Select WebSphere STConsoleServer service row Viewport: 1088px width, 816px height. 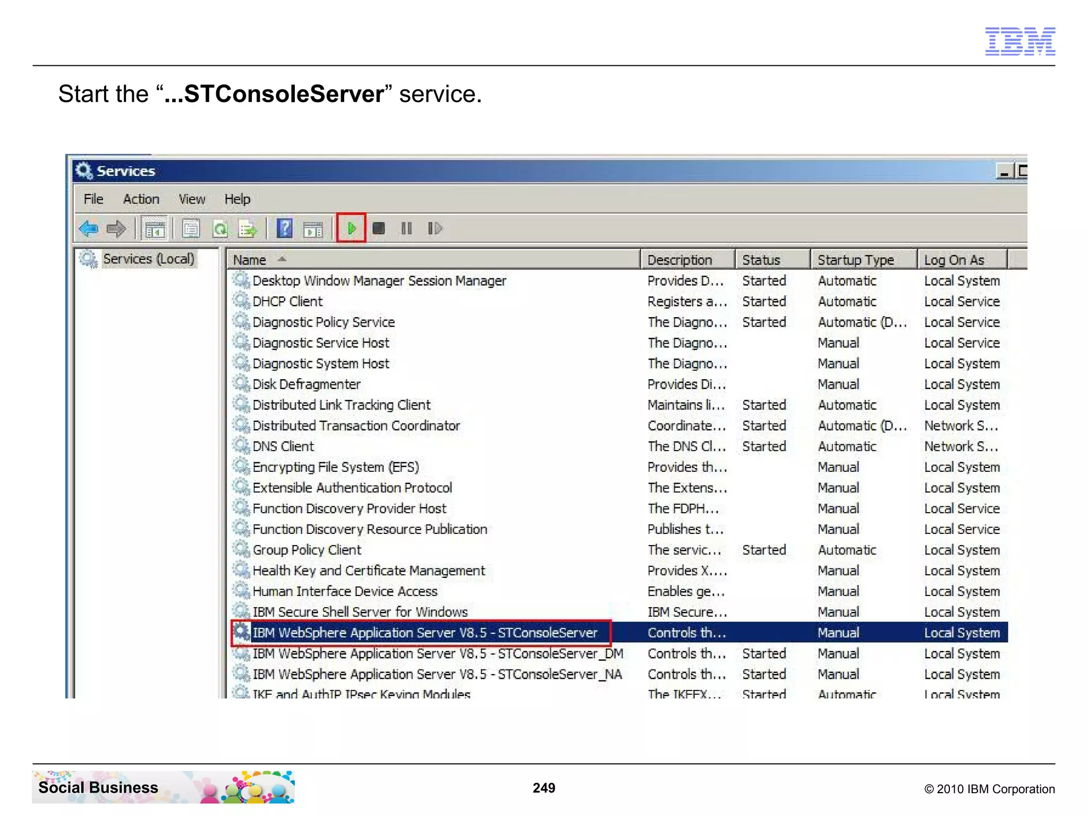(619, 633)
